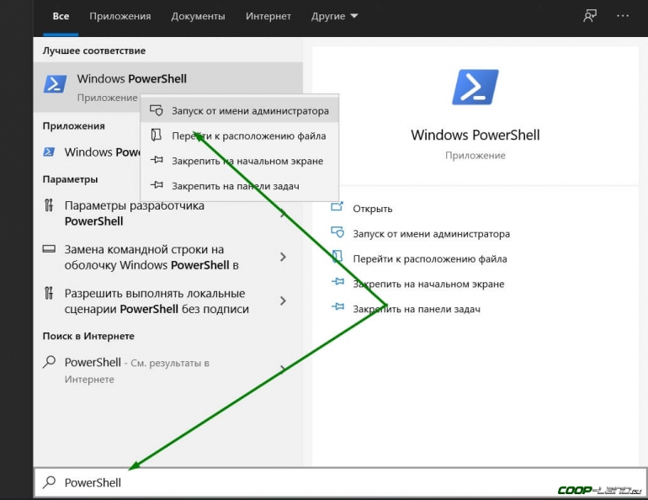The height and width of the screenshot is (500, 648).
Task: Open the three-dots more options menu
Action: click(x=622, y=16)
